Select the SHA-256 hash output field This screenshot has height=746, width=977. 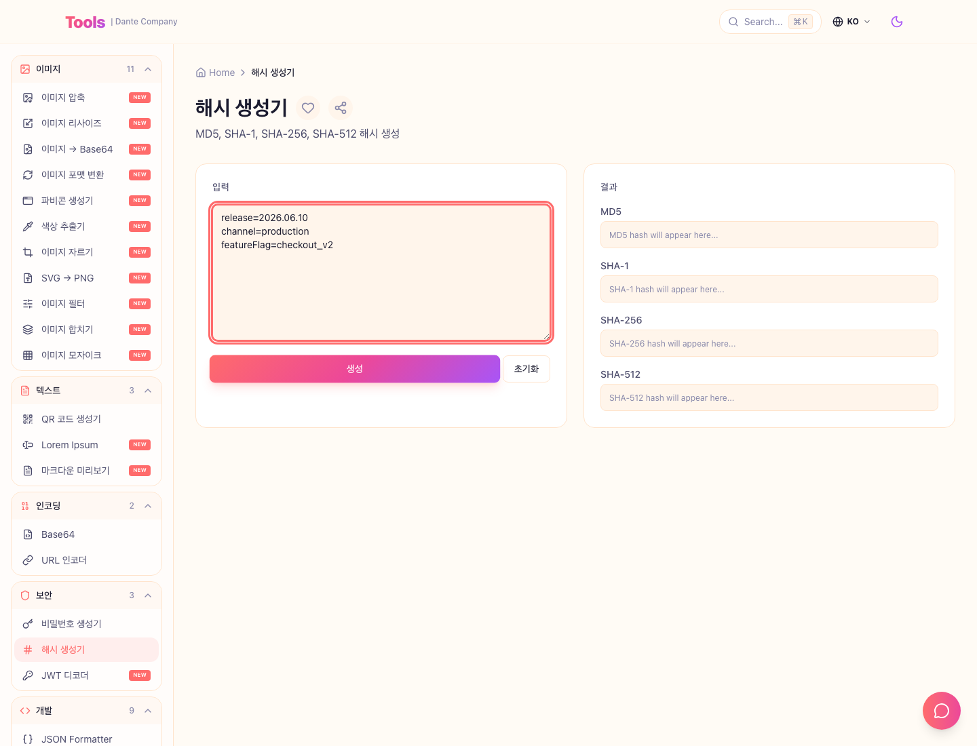[769, 343]
